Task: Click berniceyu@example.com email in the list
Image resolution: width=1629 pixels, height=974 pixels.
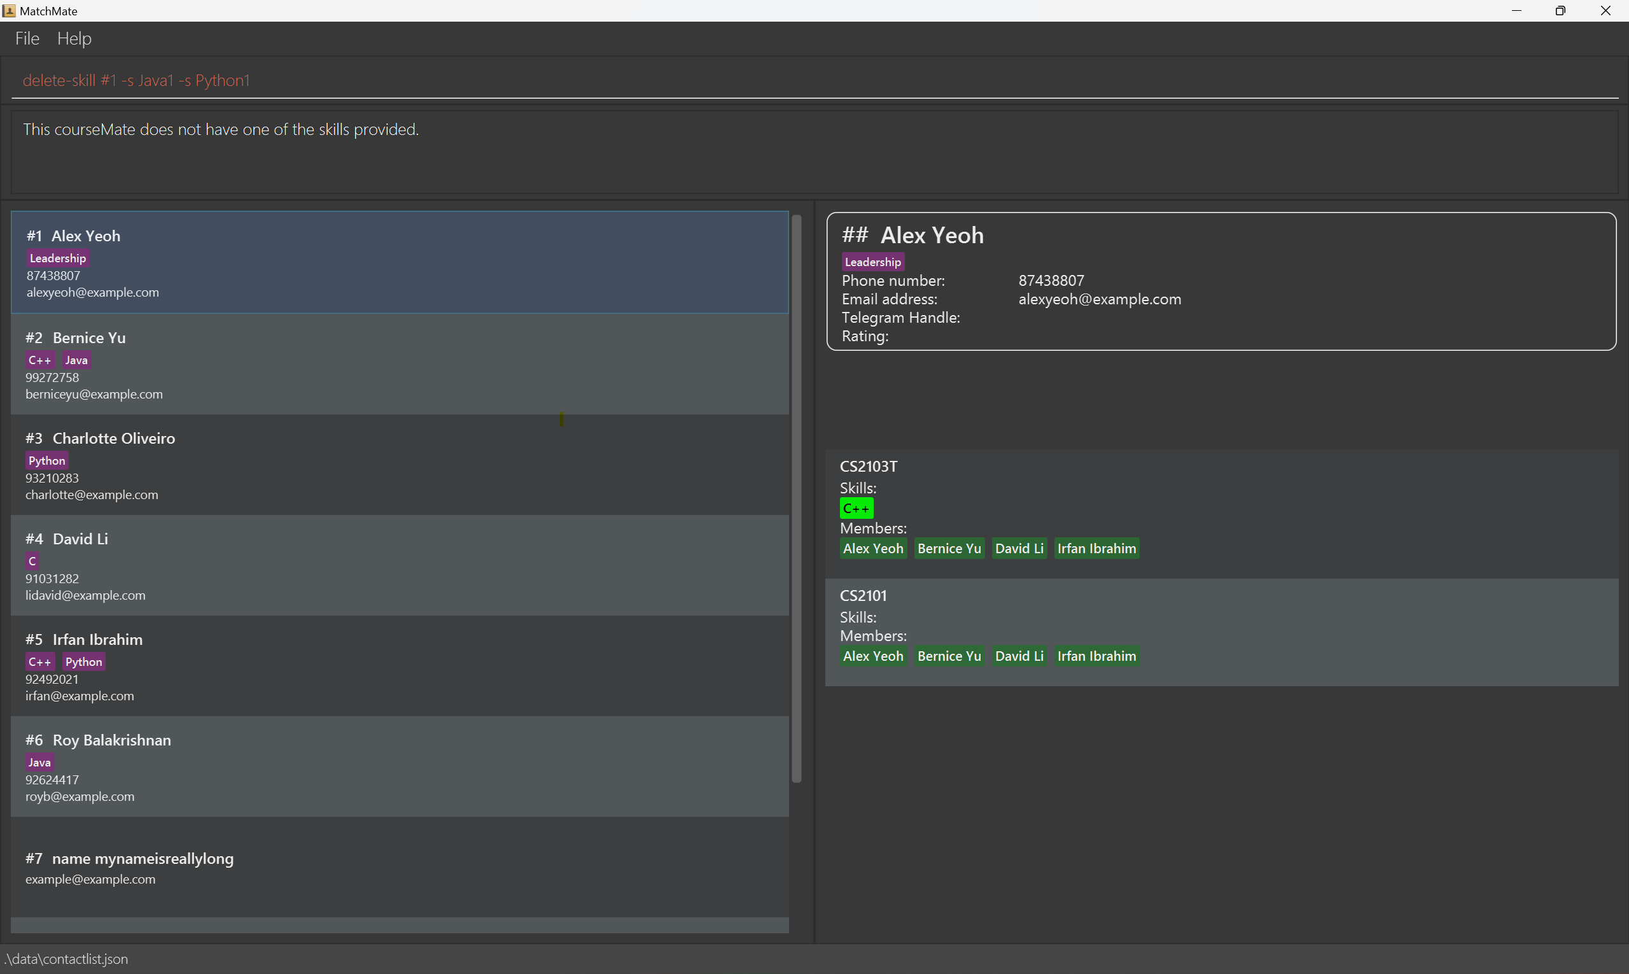Action: (x=94, y=394)
